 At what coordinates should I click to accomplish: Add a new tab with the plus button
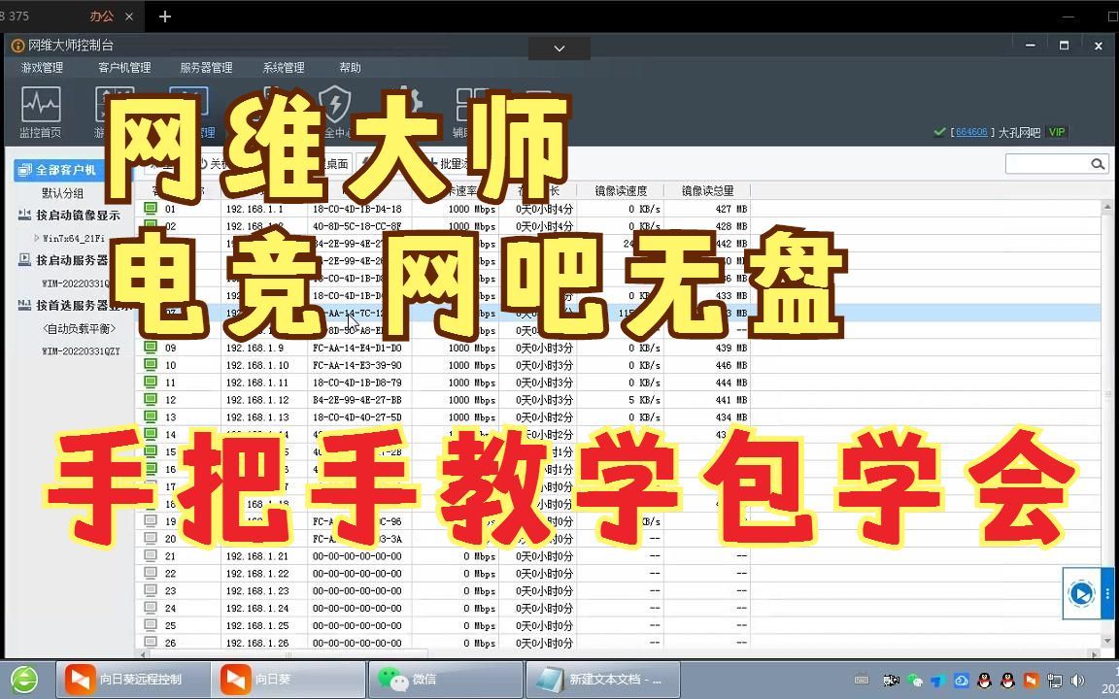pos(165,16)
